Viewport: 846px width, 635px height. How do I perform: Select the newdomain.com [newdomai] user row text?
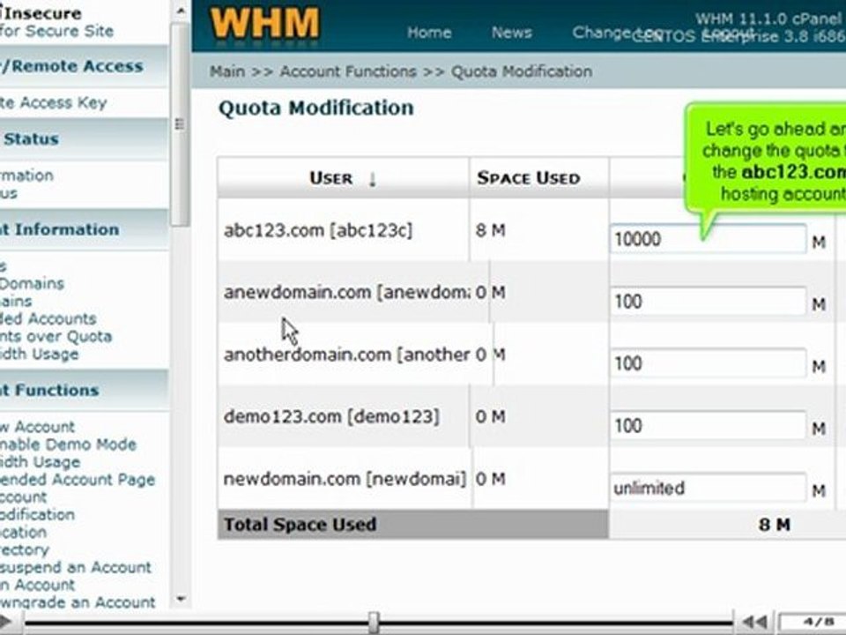(345, 479)
